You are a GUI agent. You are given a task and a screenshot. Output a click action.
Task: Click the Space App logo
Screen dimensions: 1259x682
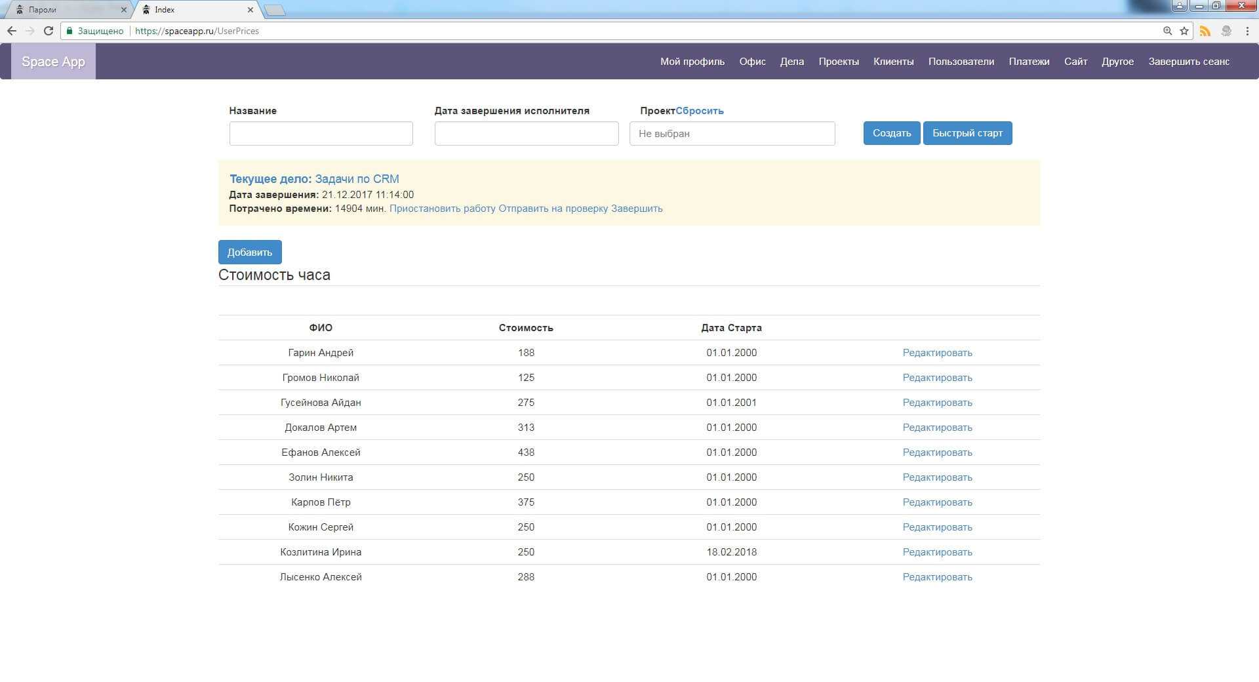(x=53, y=62)
